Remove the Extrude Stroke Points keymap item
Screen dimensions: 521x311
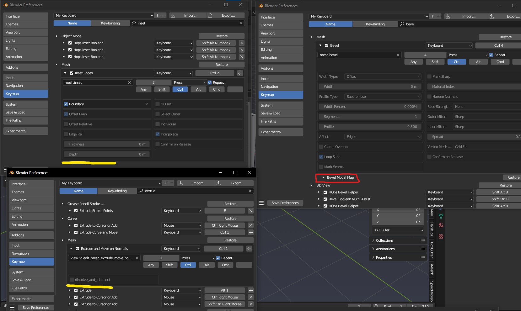tap(250, 211)
